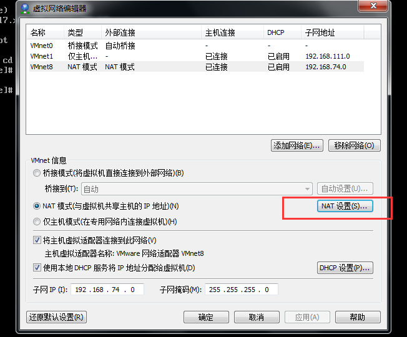Click VMnet8's 已连接 host connection cell
Image resolution: width=407 pixels, height=337 pixels.
(217, 67)
